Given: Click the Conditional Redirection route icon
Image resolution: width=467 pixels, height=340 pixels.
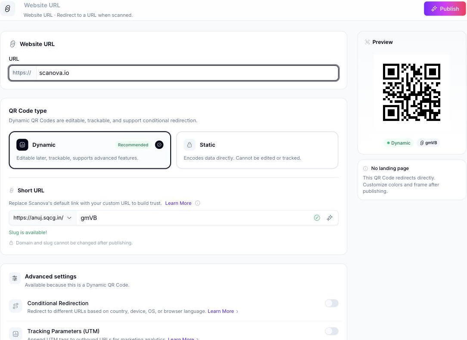Looking at the screenshot, I should pyautogui.click(x=16, y=306).
